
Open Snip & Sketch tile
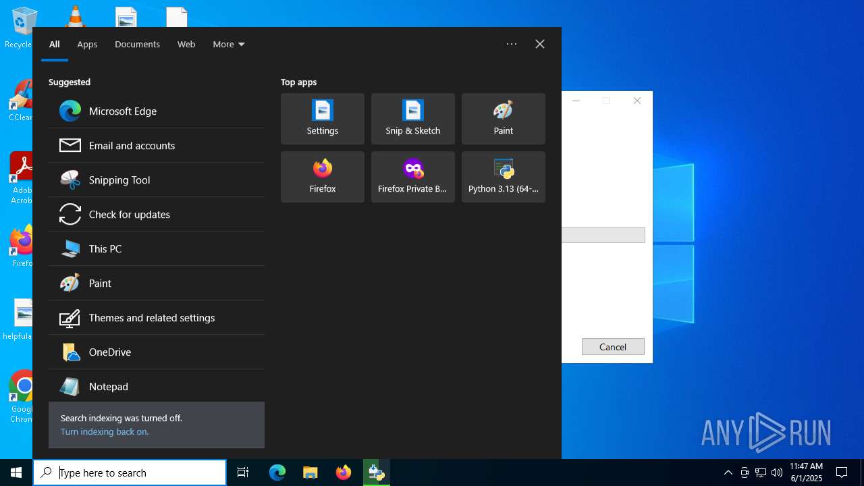tap(413, 119)
